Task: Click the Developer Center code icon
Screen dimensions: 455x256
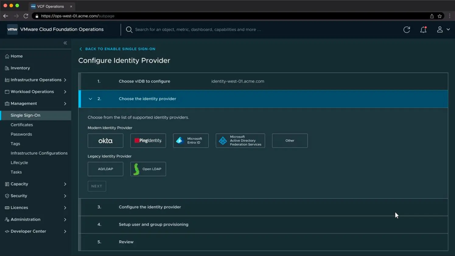Action: point(7,231)
